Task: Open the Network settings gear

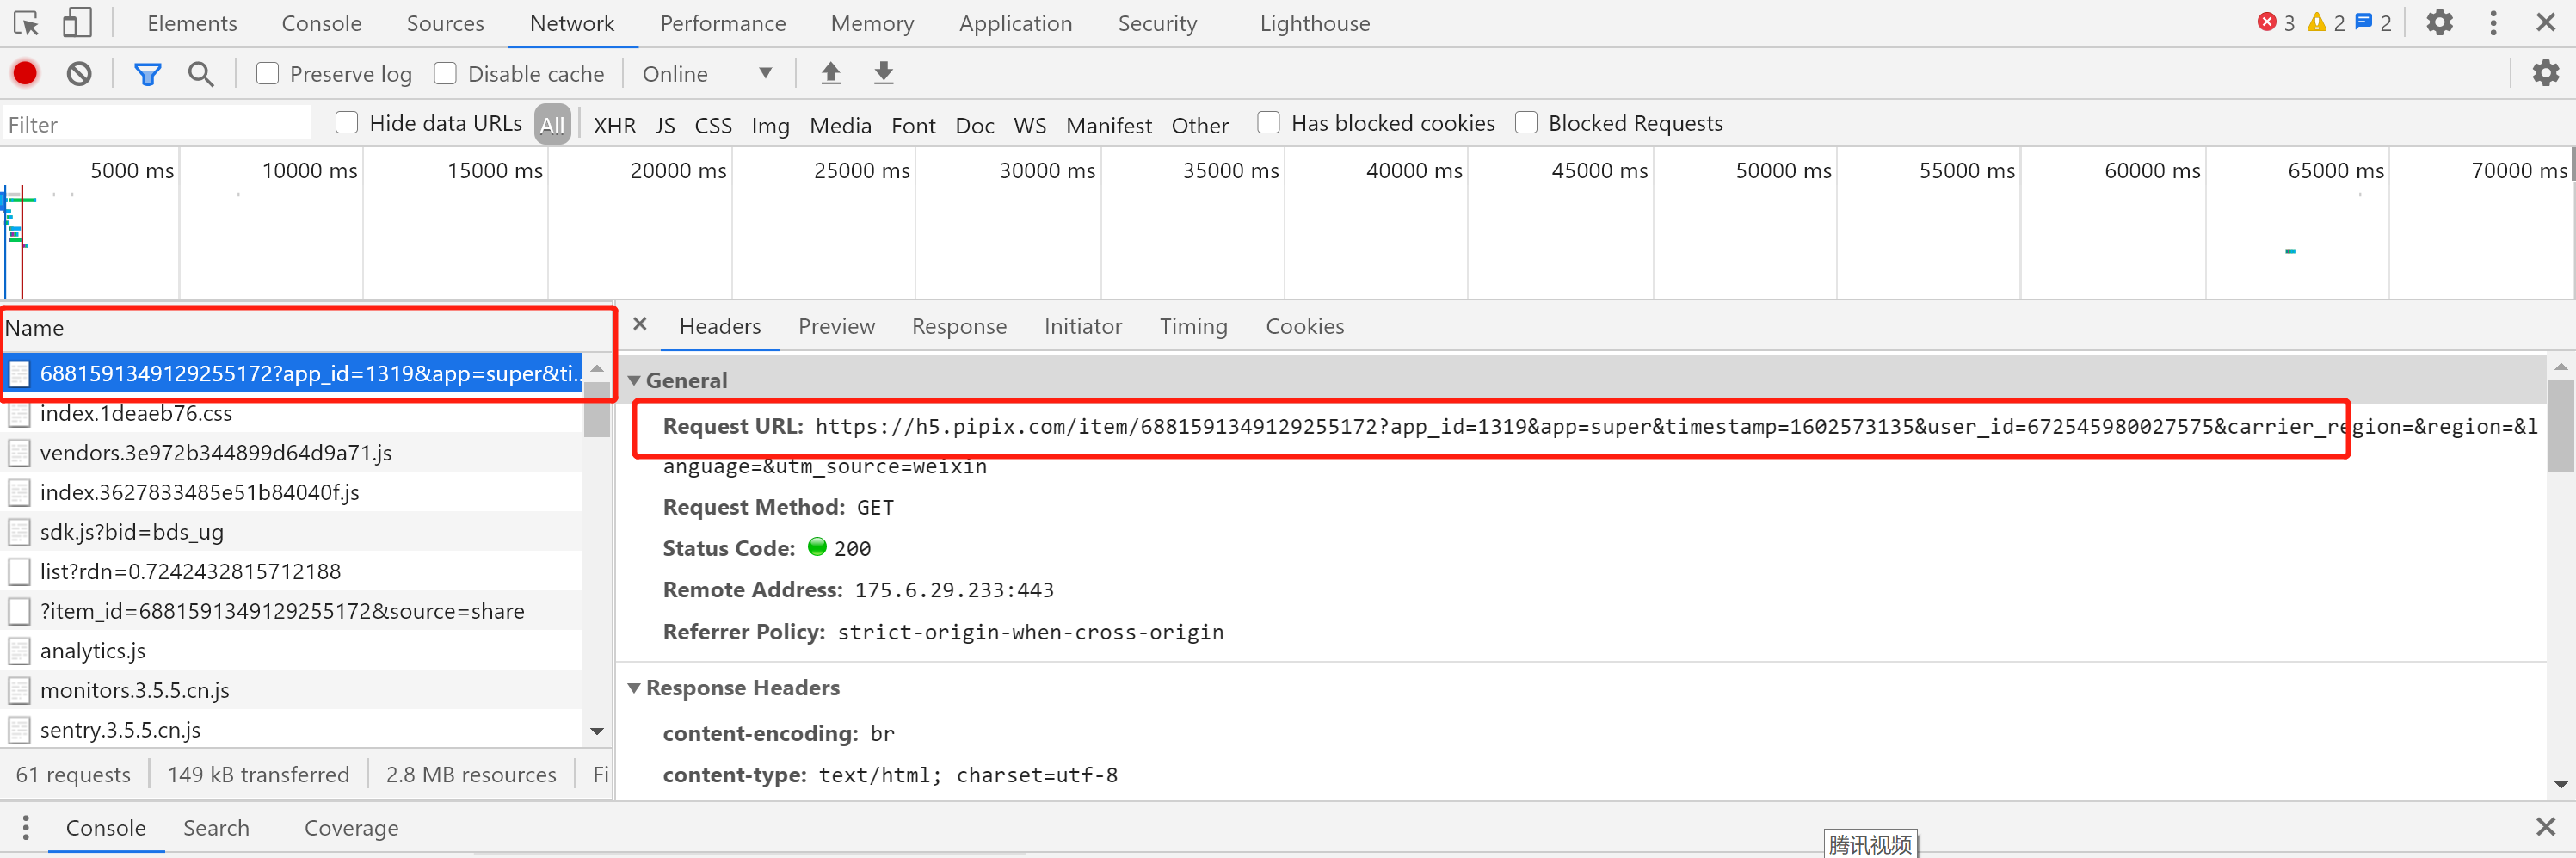Action: tap(2545, 73)
